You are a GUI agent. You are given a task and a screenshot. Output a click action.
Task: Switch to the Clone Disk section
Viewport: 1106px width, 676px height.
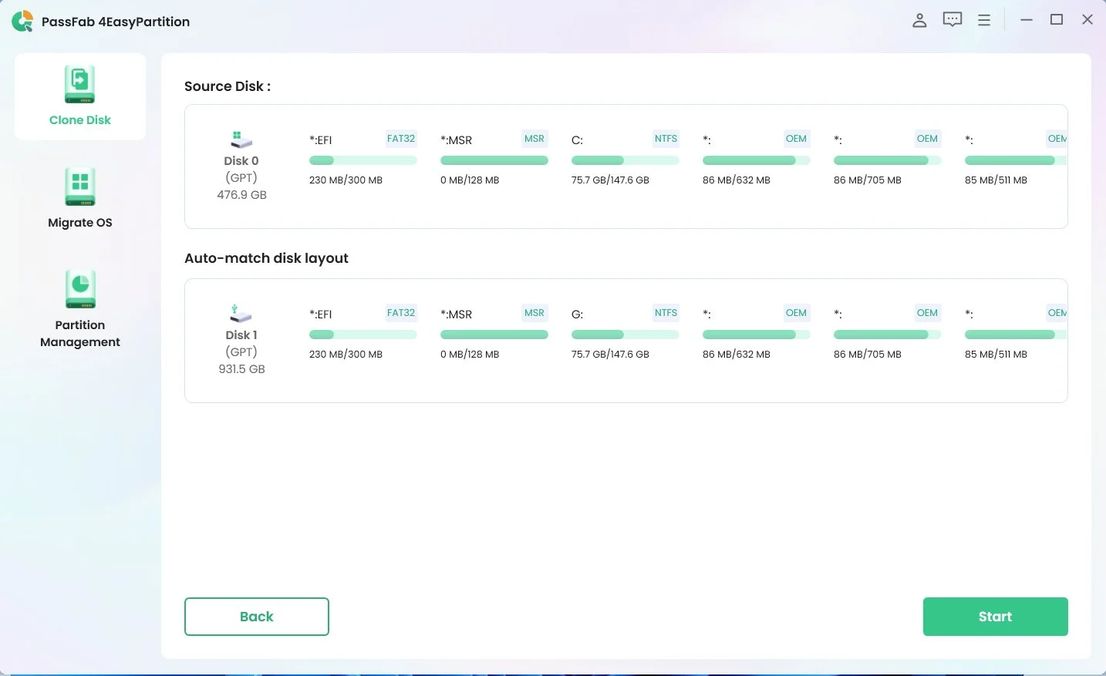80,97
